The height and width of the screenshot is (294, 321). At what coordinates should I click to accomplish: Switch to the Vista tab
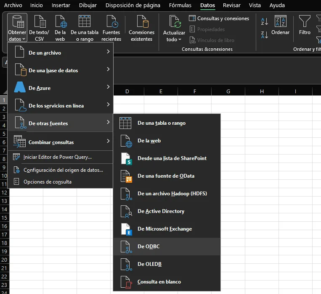coord(255,5)
